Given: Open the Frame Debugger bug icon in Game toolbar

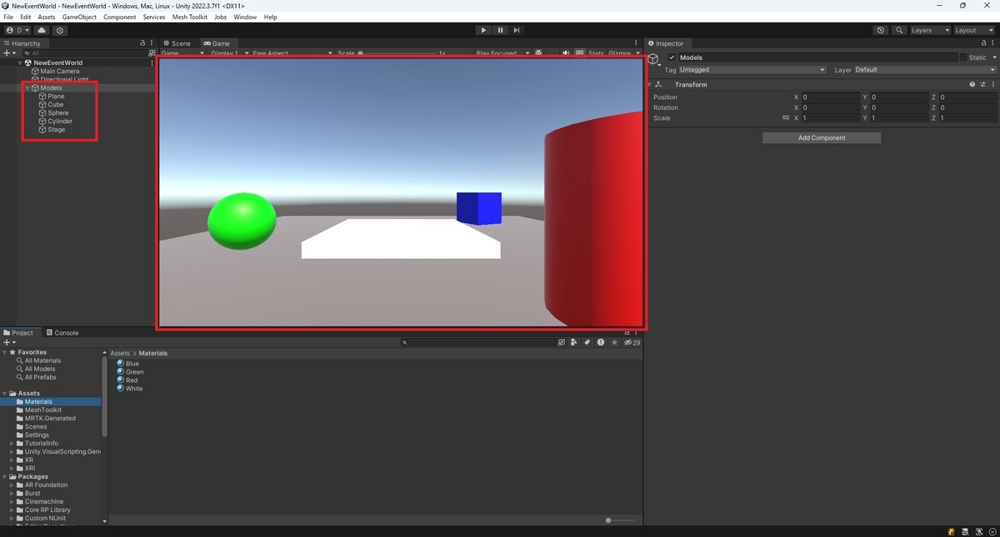Looking at the screenshot, I should click(538, 52).
